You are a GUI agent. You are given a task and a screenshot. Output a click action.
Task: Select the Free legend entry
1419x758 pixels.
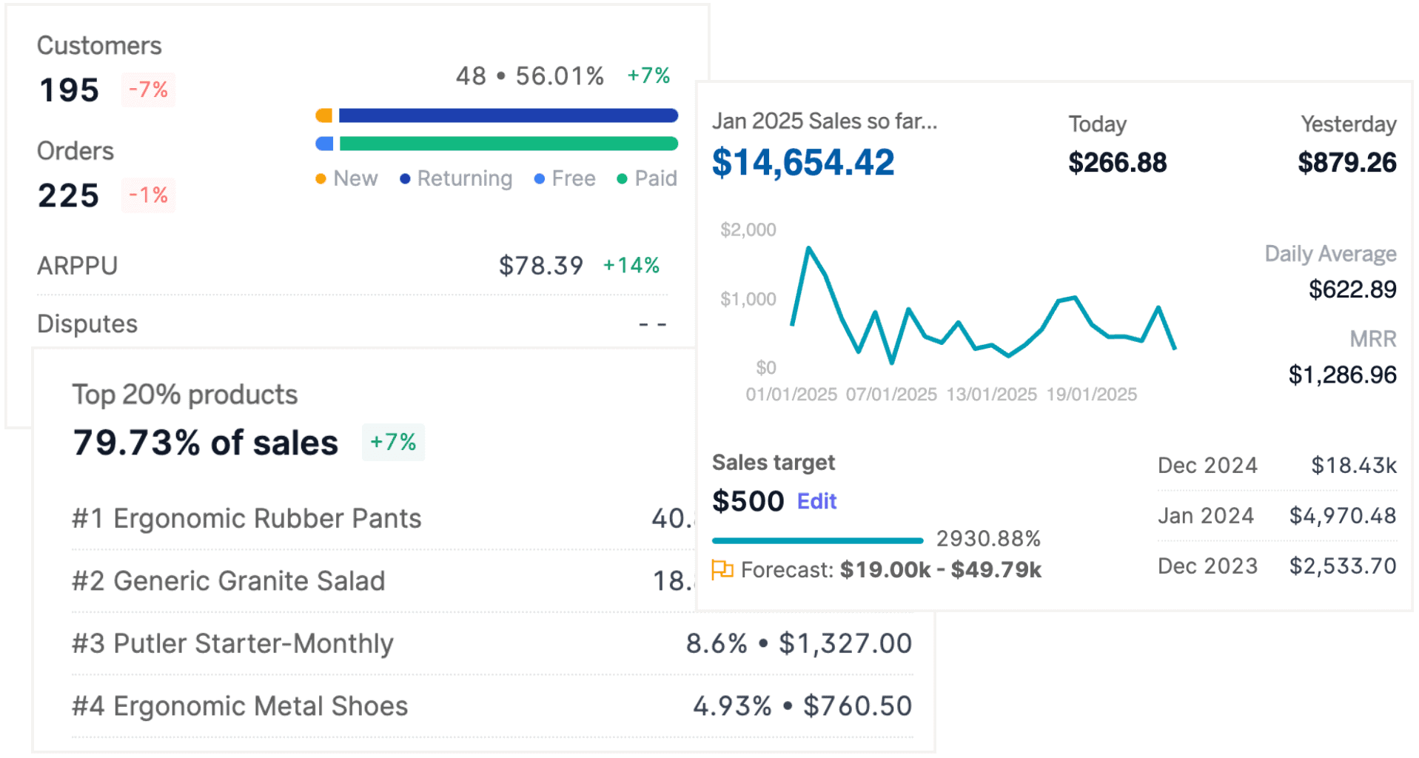click(x=565, y=178)
